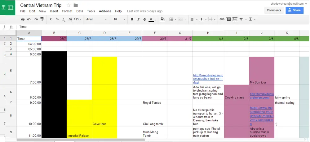Select the 'Imperial Palace' cell
Image resolution: width=310 pixels, height=142 pixels.
[x=79, y=132]
